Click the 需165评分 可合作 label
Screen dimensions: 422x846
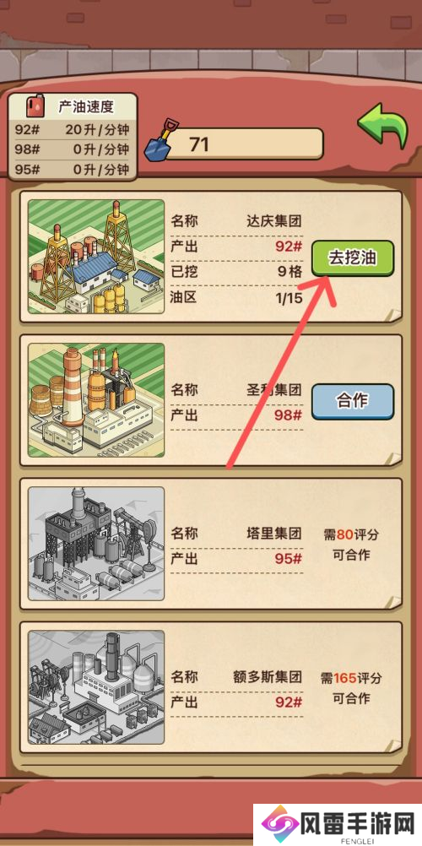coord(351,688)
